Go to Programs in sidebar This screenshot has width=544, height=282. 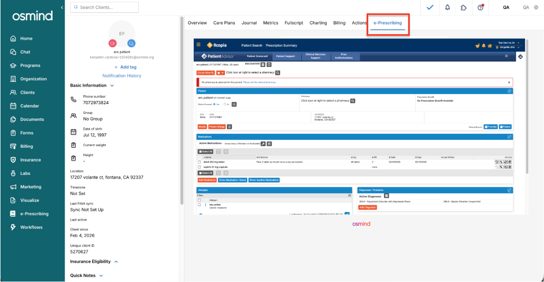point(25,65)
